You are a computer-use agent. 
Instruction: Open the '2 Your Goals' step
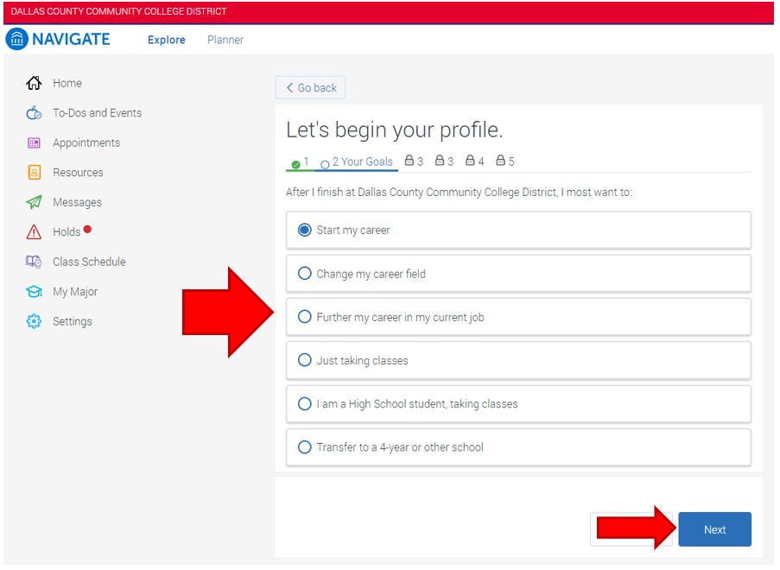[357, 162]
